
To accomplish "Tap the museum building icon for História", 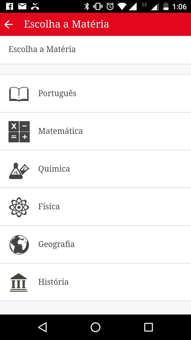I will [x=19, y=283].
